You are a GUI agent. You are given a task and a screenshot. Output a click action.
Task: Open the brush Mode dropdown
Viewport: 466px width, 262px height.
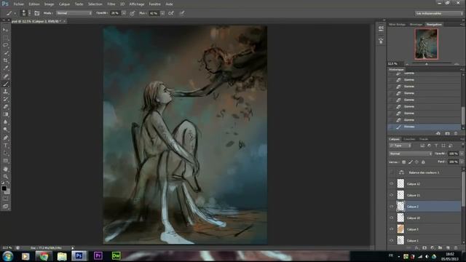click(x=74, y=13)
